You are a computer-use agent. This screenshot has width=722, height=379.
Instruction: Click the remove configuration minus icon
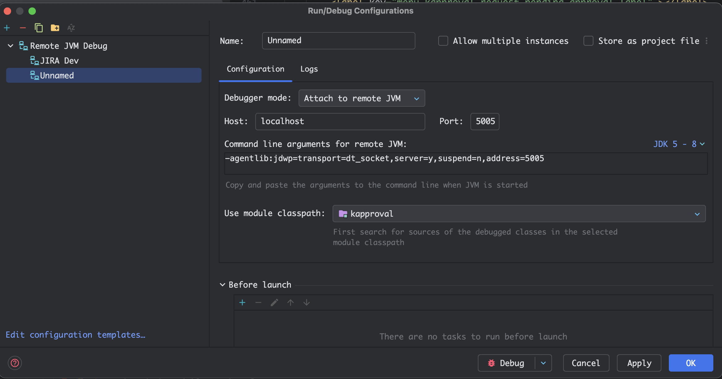click(23, 28)
